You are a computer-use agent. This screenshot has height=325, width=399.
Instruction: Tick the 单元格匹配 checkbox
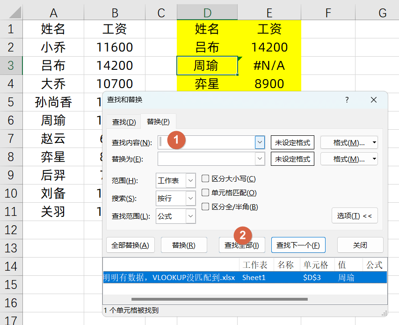(205, 192)
